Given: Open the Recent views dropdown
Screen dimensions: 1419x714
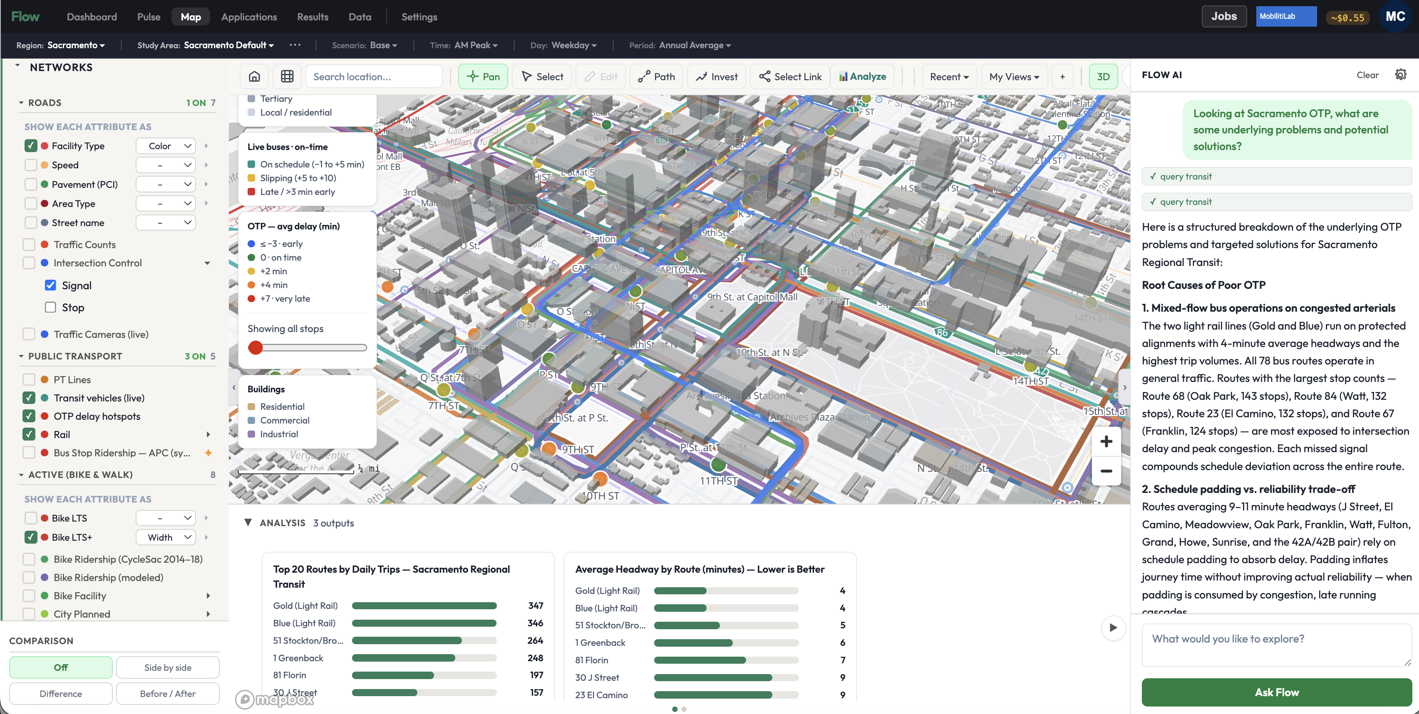Looking at the screenshot, I should tap(949, 76).
